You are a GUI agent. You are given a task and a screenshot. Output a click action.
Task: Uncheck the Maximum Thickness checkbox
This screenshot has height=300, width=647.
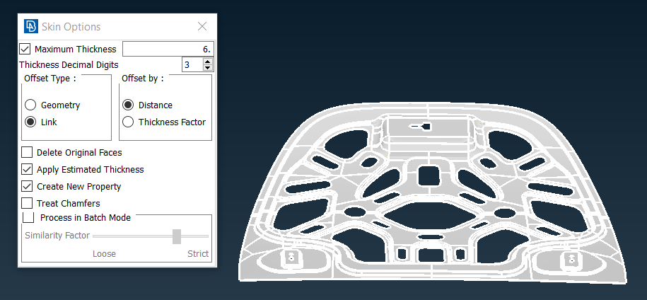[25, 49]
